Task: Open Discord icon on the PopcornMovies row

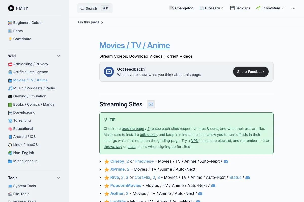Action: [213, 186]
